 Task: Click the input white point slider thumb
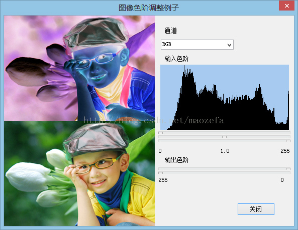click(x=288, y=141)
